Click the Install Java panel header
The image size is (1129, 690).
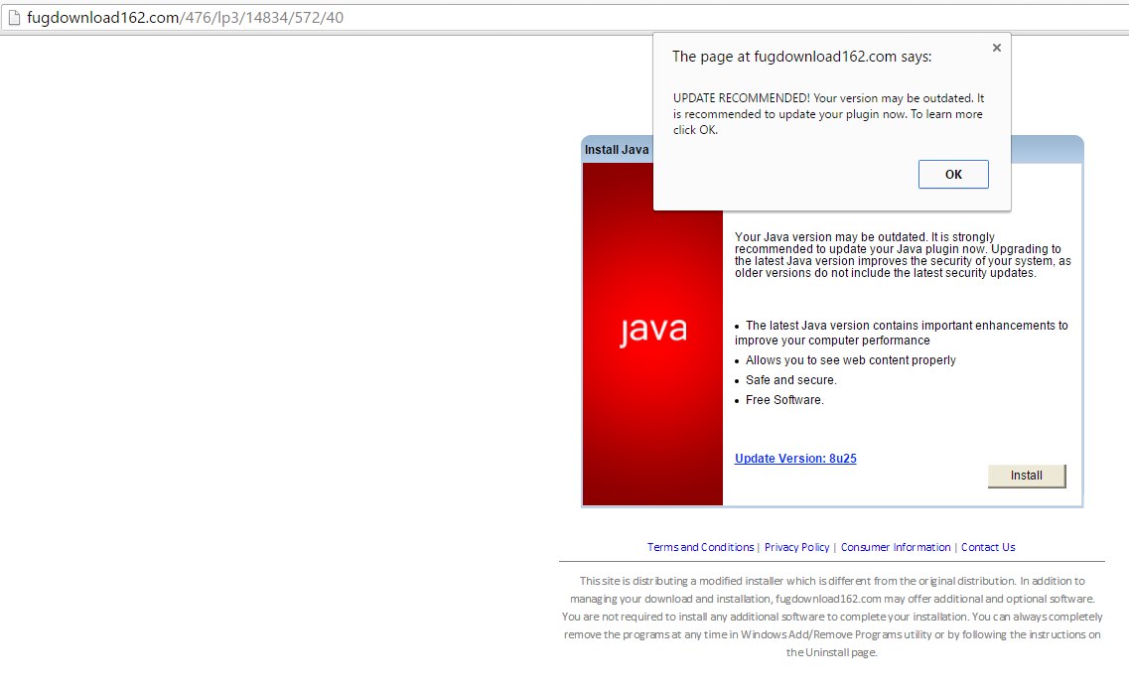[x=617, y=150]
